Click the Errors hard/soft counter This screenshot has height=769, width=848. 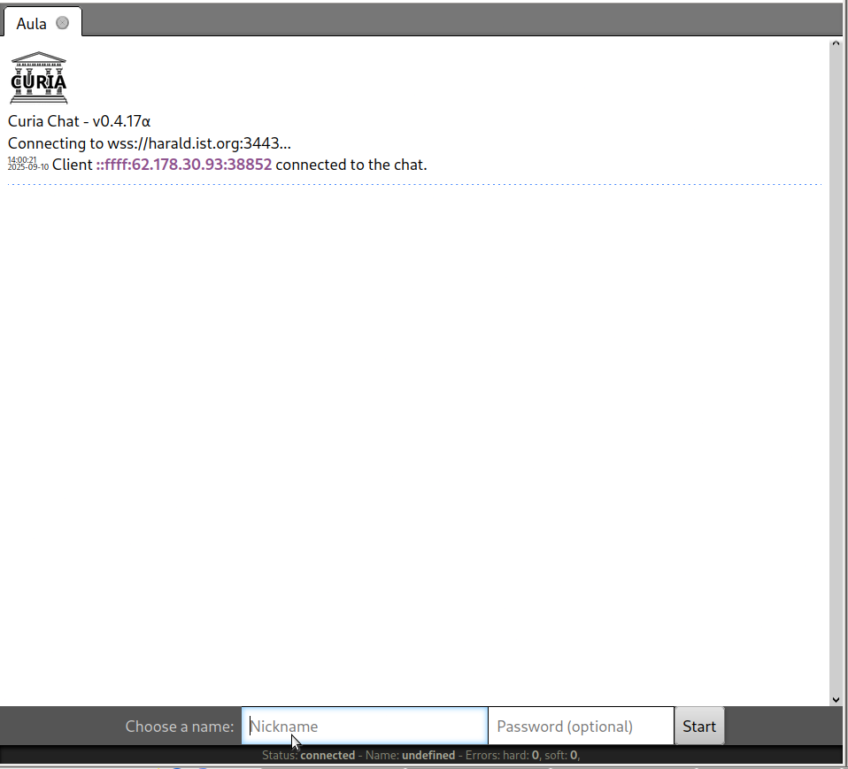tap(522, 755)
